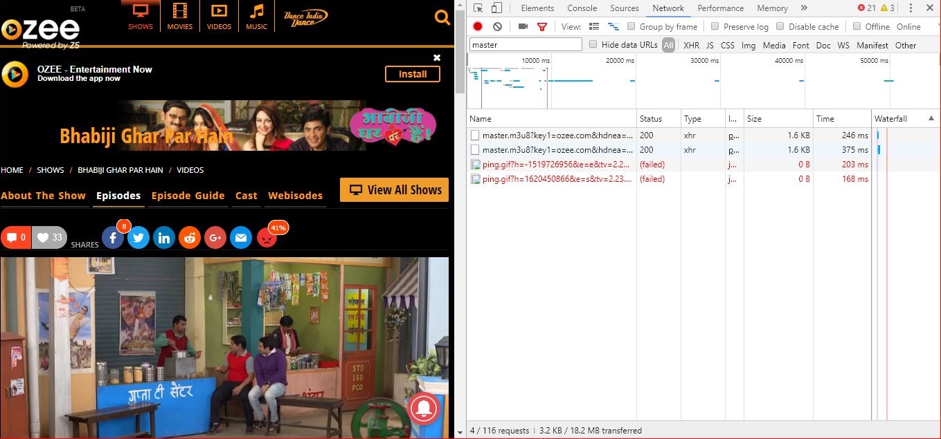
Task: Click the View All Shows button
Action: coord(394,189)
